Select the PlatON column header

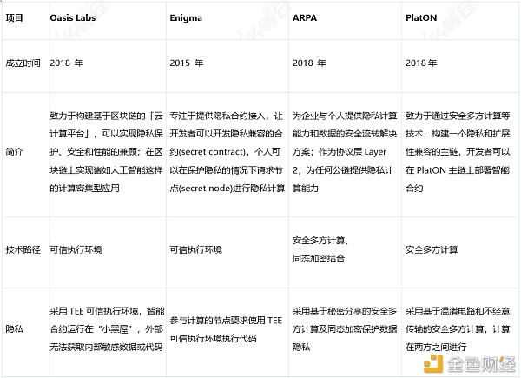[x=421, y=18]
